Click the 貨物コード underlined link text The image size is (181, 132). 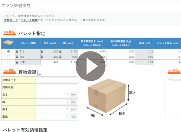[x=11, y=20]
